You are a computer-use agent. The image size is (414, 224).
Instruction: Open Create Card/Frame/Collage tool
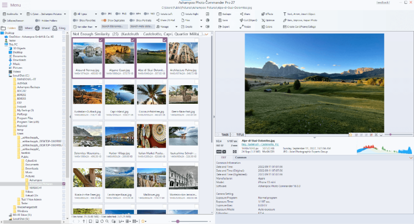coord(299,27)
